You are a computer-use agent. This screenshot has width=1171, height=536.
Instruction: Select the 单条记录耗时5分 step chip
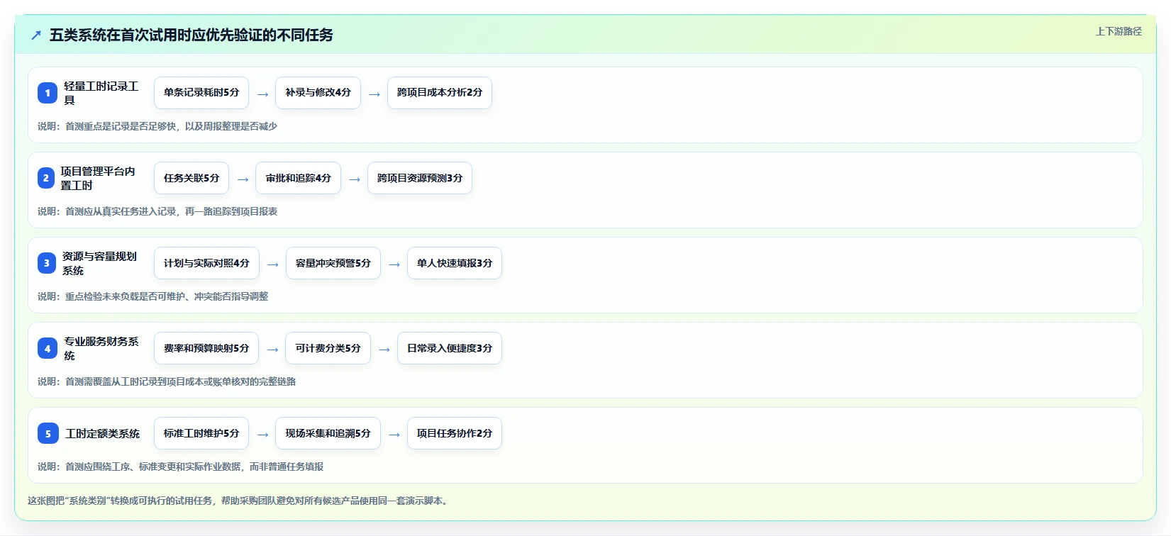coord(201,93)
